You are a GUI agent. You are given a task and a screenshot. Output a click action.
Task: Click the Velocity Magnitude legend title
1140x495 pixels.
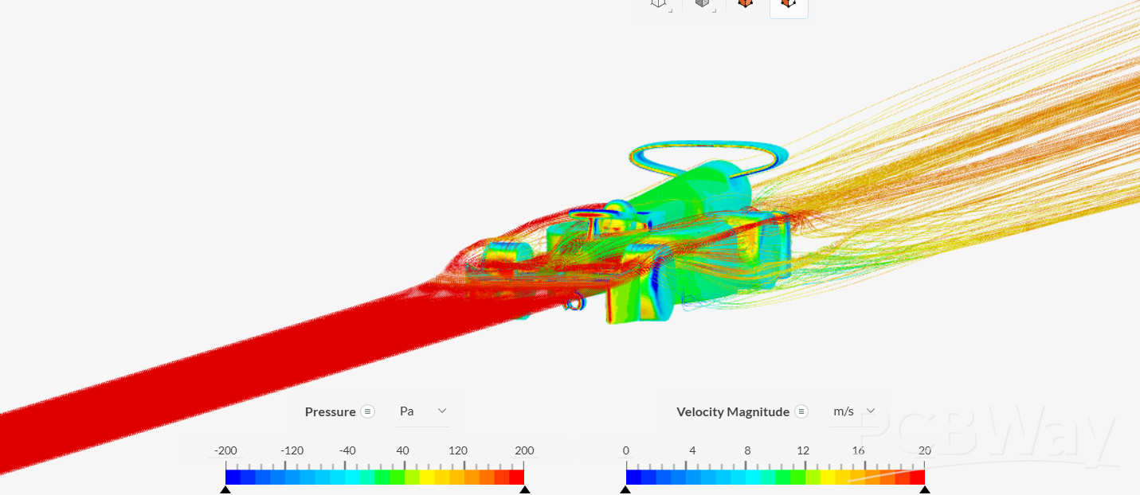coord(732,411)
